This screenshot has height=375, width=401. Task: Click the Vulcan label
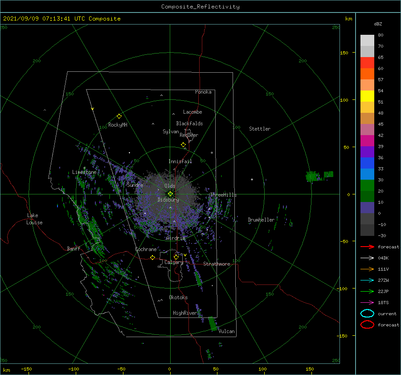coord(227,331)
